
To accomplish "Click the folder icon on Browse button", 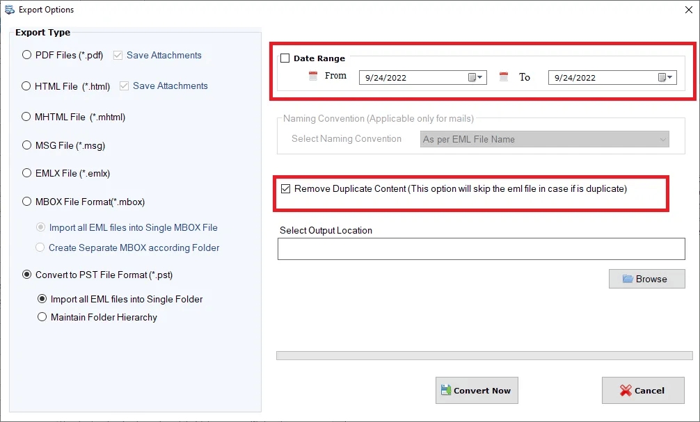I will (x=628, y=278).
